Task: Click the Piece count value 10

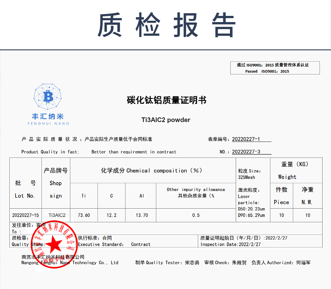Action: point(282,215)
